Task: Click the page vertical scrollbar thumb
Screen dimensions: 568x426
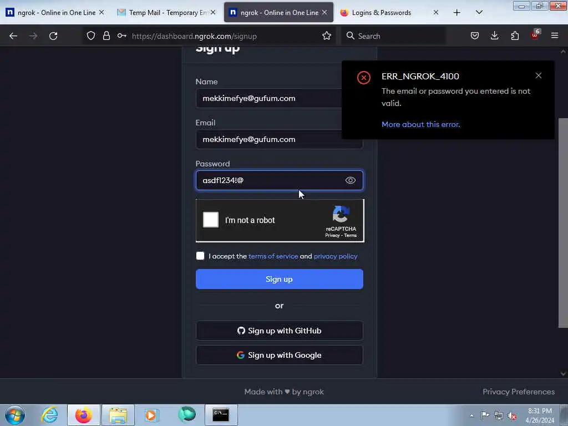Action: [x=563, y=222]
